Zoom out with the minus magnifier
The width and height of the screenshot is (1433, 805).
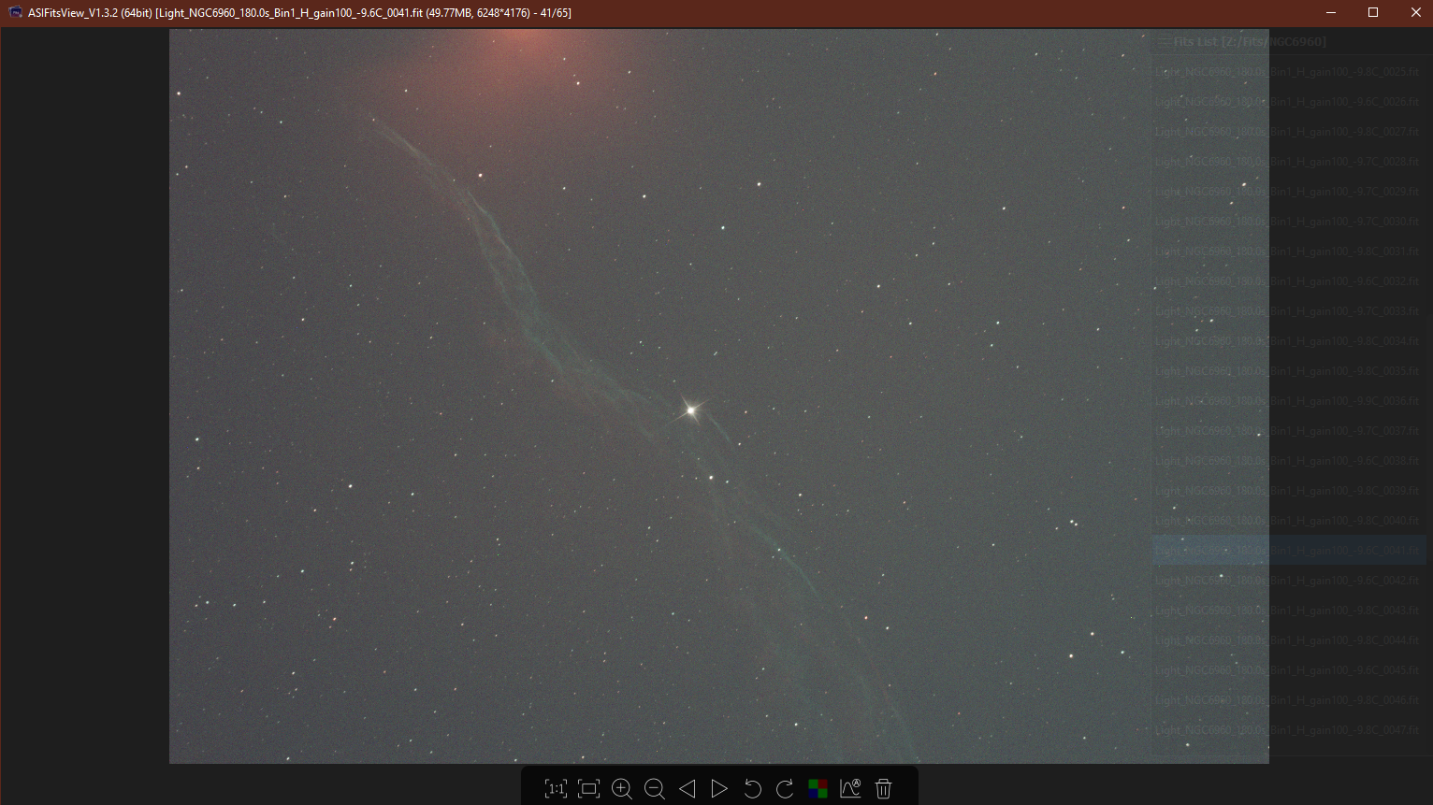[655, 789]
